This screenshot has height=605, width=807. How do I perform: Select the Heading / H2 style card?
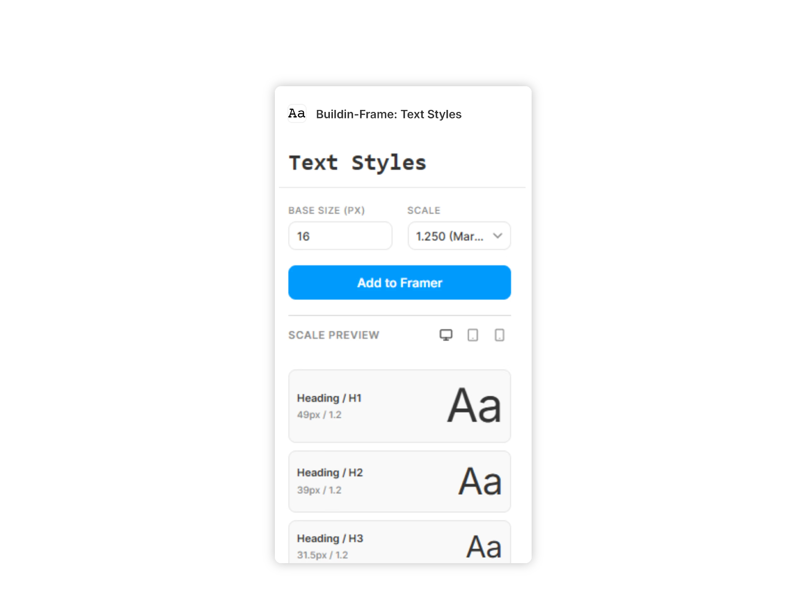tap(399, 481)
